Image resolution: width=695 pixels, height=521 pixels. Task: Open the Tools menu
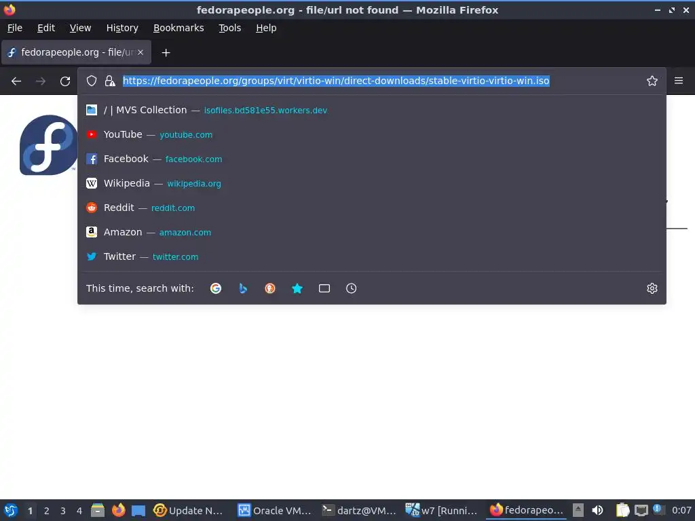point(229,28)
